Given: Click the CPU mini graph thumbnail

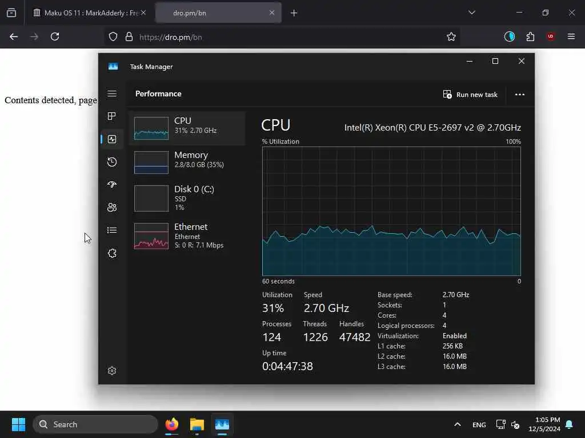Looking at the screenshot, I should click(151, 128).
